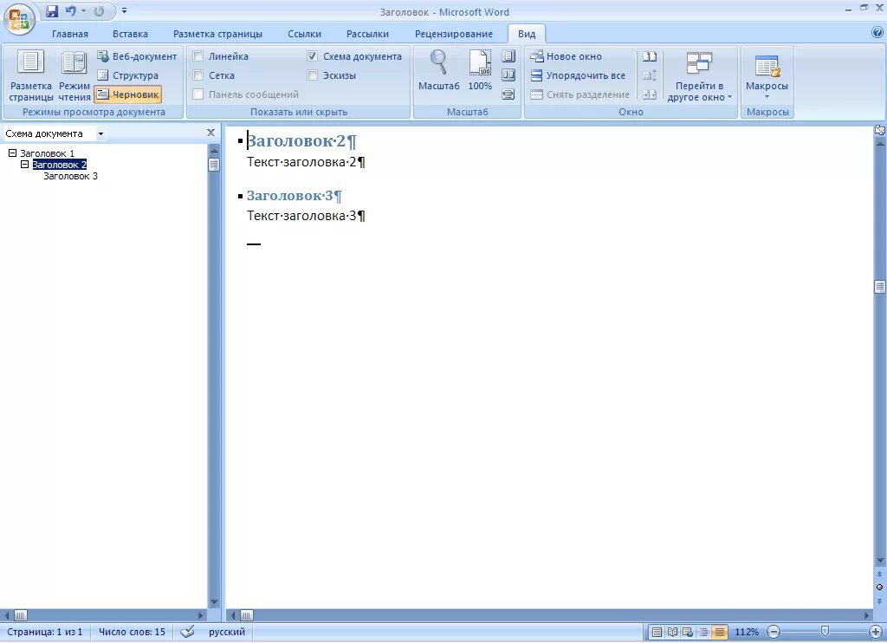Enable the Сетка checkbox
This screenshot has width=887, height=643.
(x=198, y=75)
